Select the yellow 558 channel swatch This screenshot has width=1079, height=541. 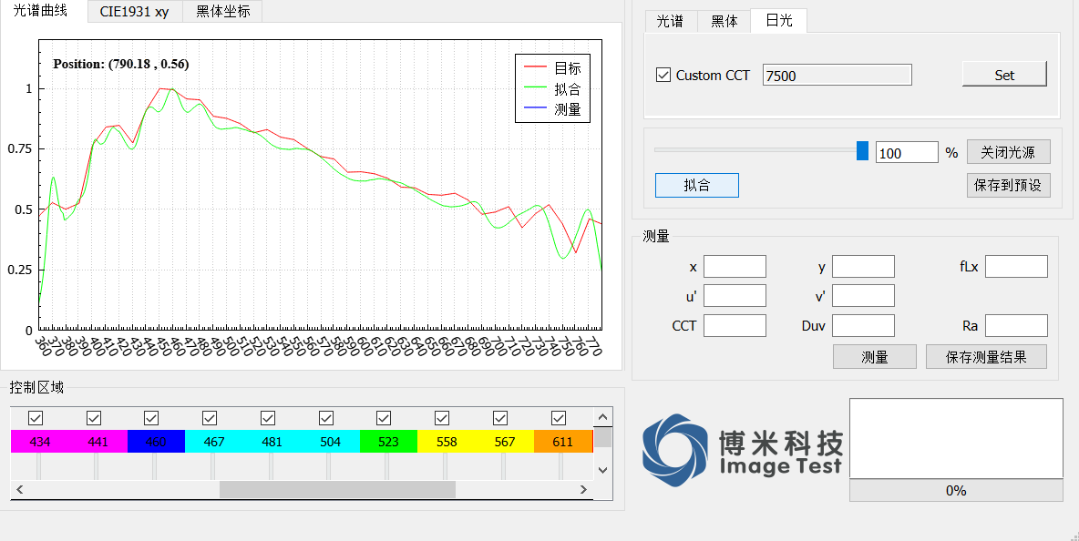click(447, 442)
